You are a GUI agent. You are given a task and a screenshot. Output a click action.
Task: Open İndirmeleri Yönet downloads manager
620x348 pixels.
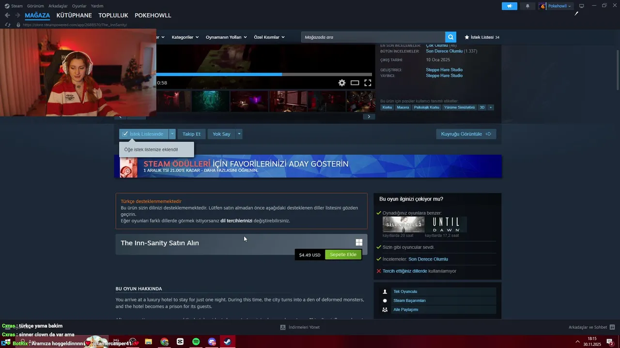pos(300,327)
